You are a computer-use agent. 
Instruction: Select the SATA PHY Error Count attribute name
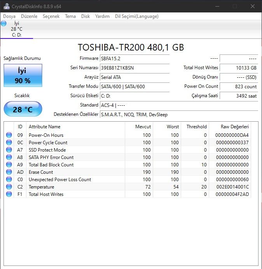[51, 157]
